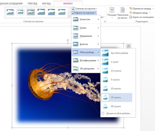The image size is (155, 131).
Task: Apply the second picture style in gallery
Action: pos(20,12)
